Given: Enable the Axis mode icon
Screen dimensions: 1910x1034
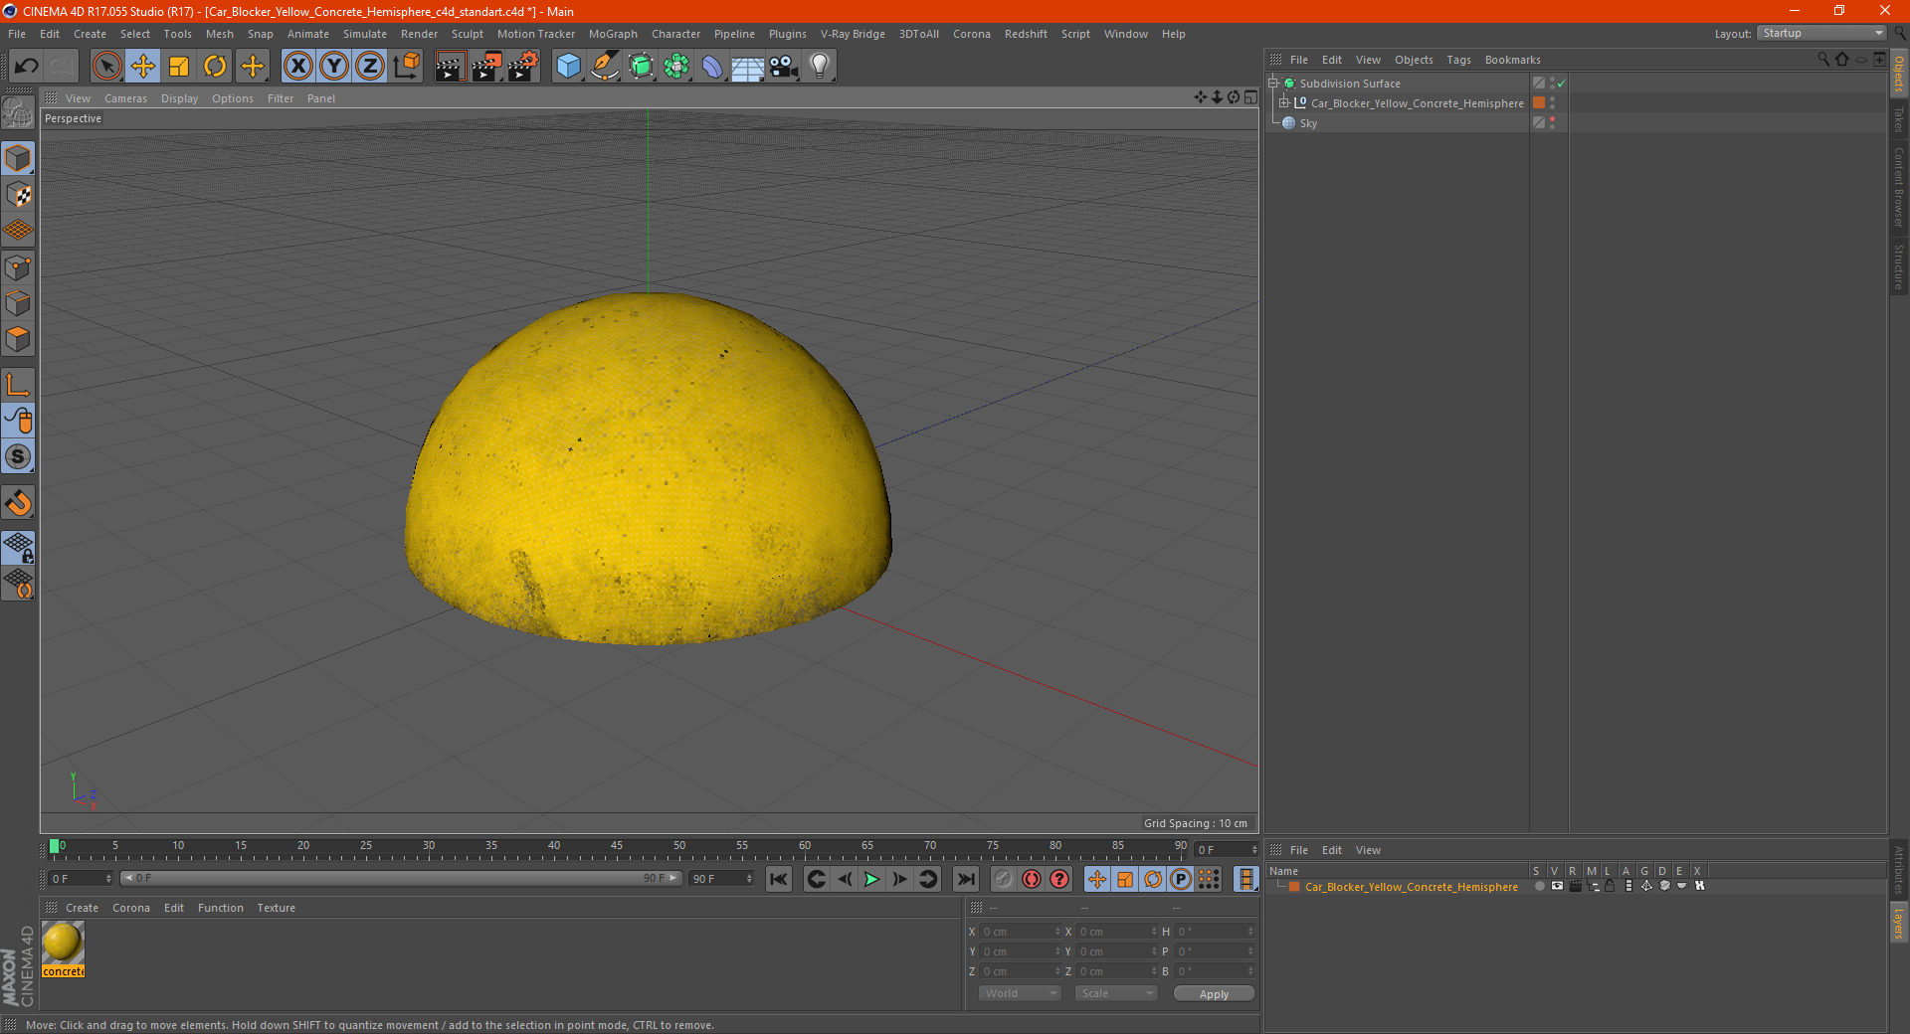Looking at the screenshot, I should pos(18,385).
